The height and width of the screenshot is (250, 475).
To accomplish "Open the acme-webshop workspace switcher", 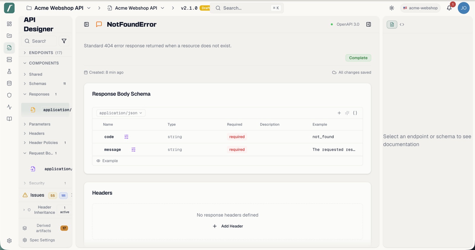I will point(420,8).
